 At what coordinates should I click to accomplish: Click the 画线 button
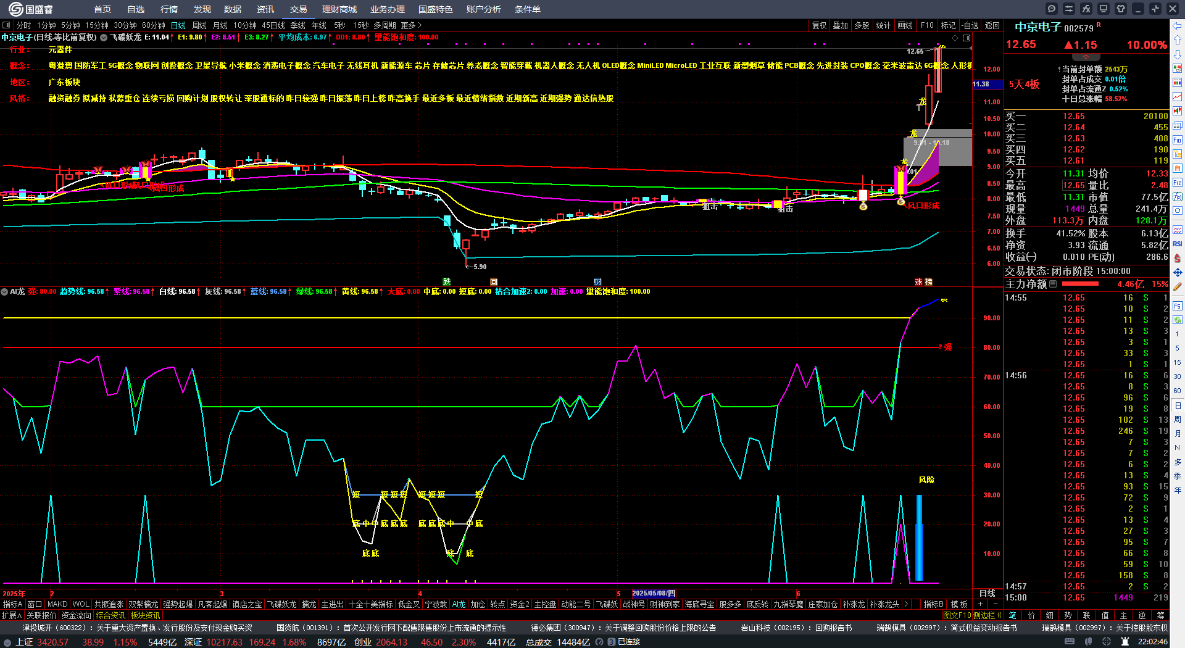point(905,25)
